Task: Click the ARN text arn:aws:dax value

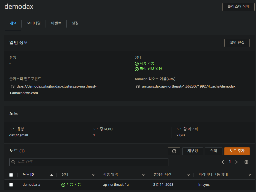Action: click(189, 86)
